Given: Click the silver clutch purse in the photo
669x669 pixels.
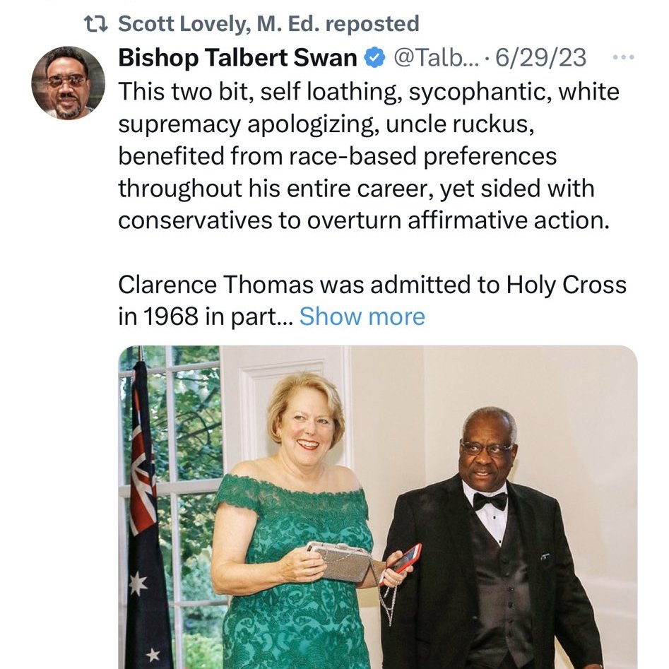Looking at the screenshot, I should [x=342, y=562].
